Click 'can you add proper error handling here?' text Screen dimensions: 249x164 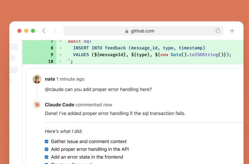coord(108,89)
